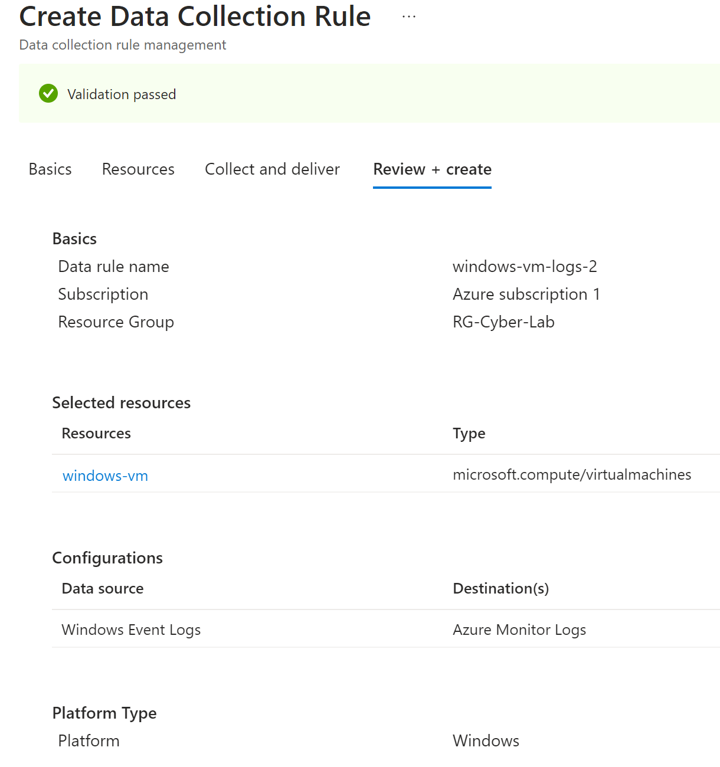Click the green validation passed checkmark icon
Screen dimensions: 720x767
click(48, 93)
